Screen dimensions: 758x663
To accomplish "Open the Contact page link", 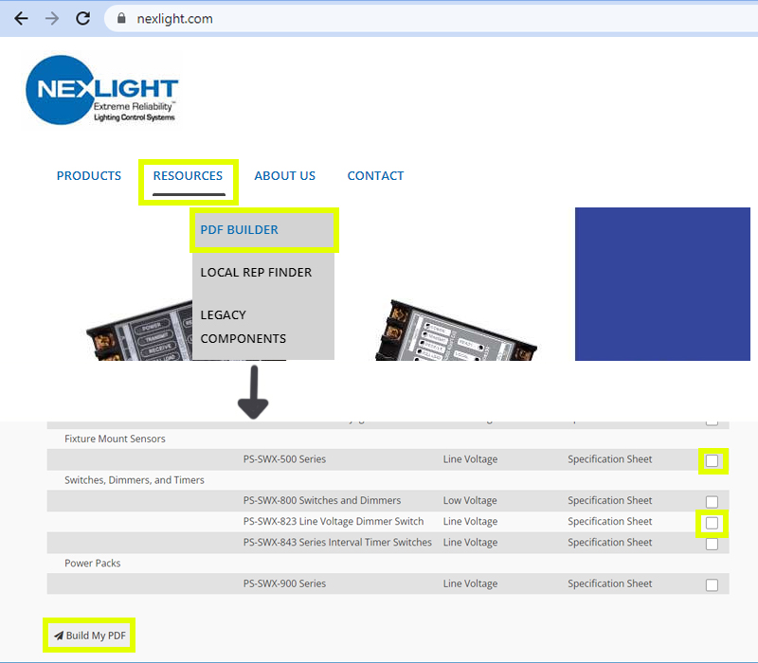I will pos(375,176).
